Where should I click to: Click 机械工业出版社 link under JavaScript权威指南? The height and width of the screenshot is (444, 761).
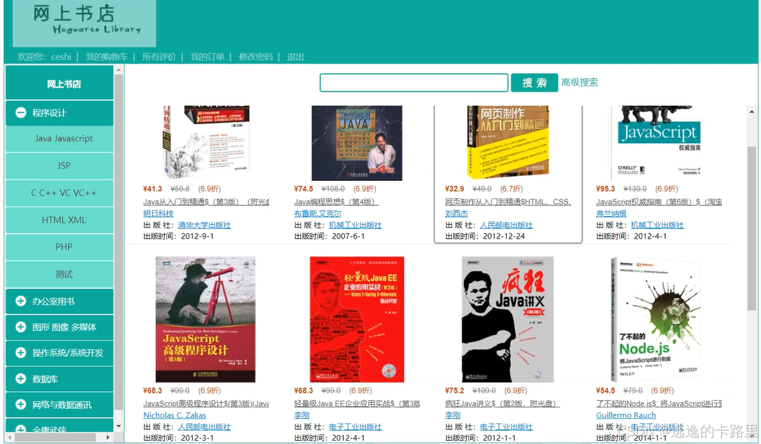point(657,225)
